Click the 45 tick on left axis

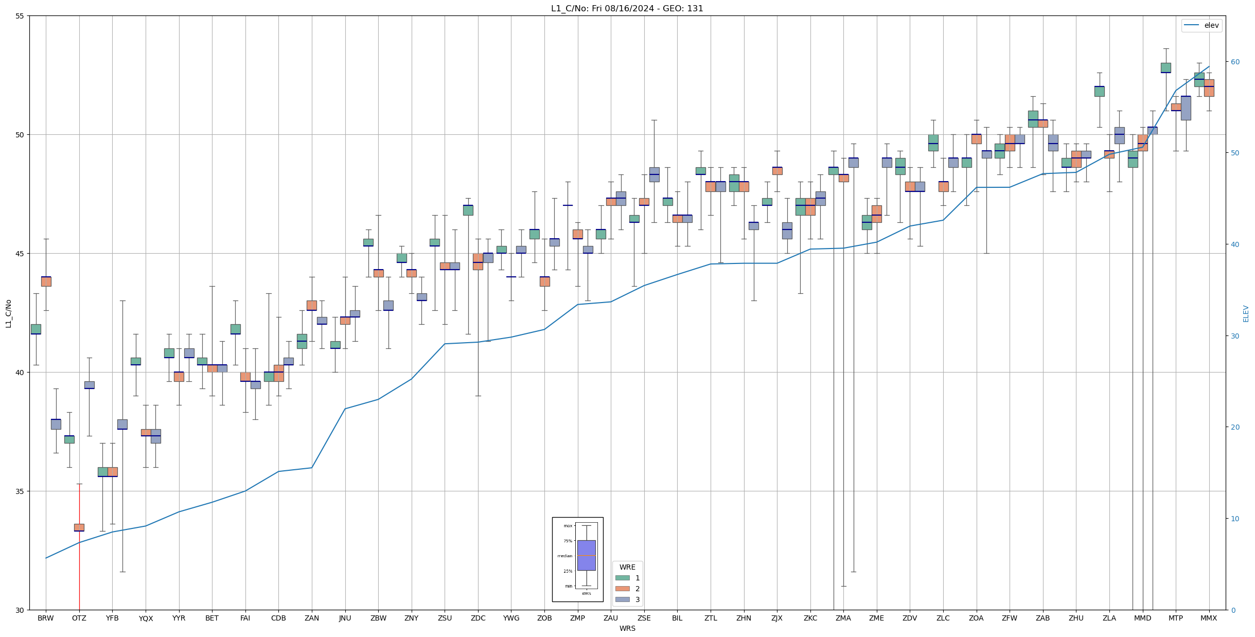(x=20, y=254)
